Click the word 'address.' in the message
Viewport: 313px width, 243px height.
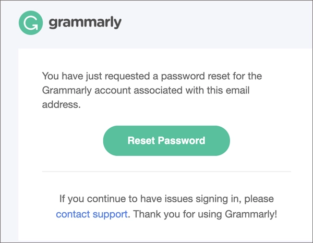(62, 104)
